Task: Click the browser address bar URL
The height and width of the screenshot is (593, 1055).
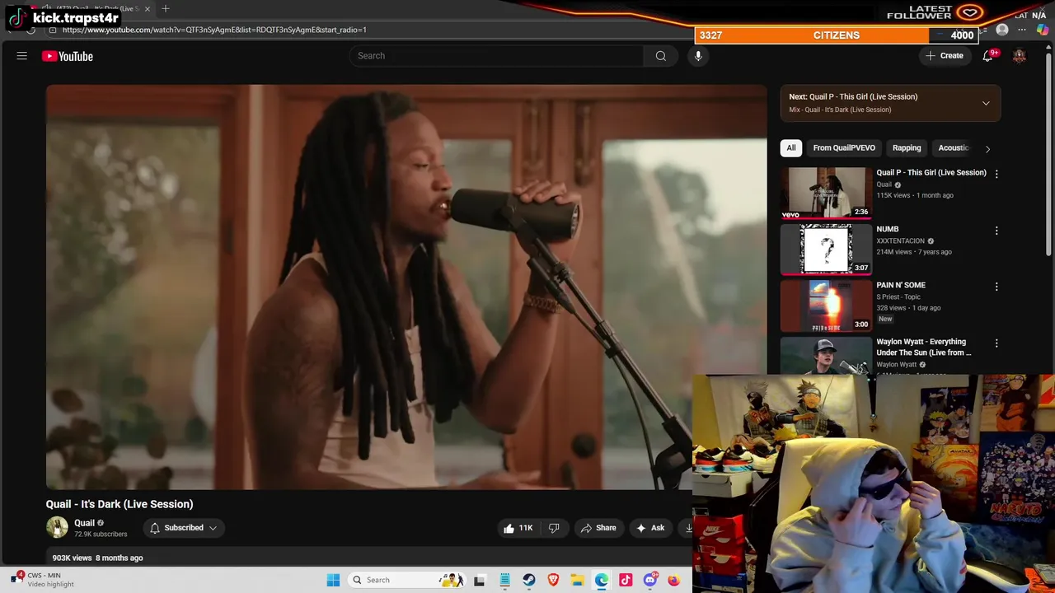Action: [214, 30]
